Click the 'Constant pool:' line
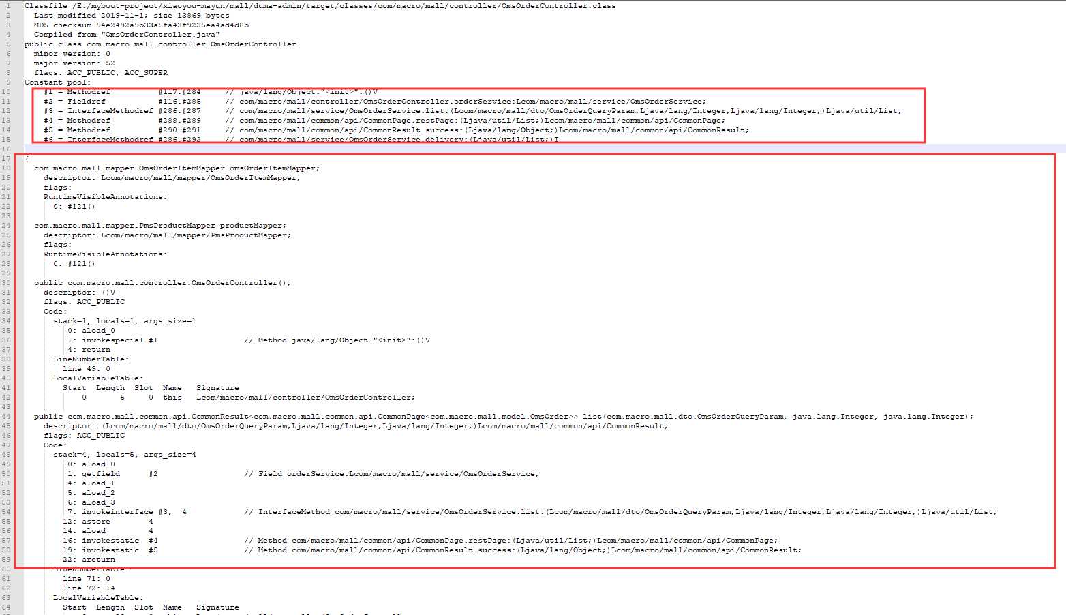1066x615 pixels. (57, 82)
